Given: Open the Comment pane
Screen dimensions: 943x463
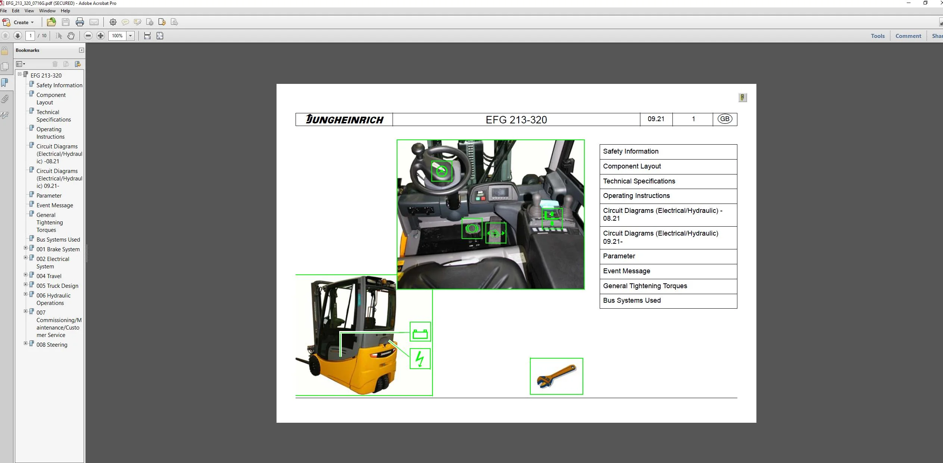Looking at the screenshot, I should coord(908,36).
